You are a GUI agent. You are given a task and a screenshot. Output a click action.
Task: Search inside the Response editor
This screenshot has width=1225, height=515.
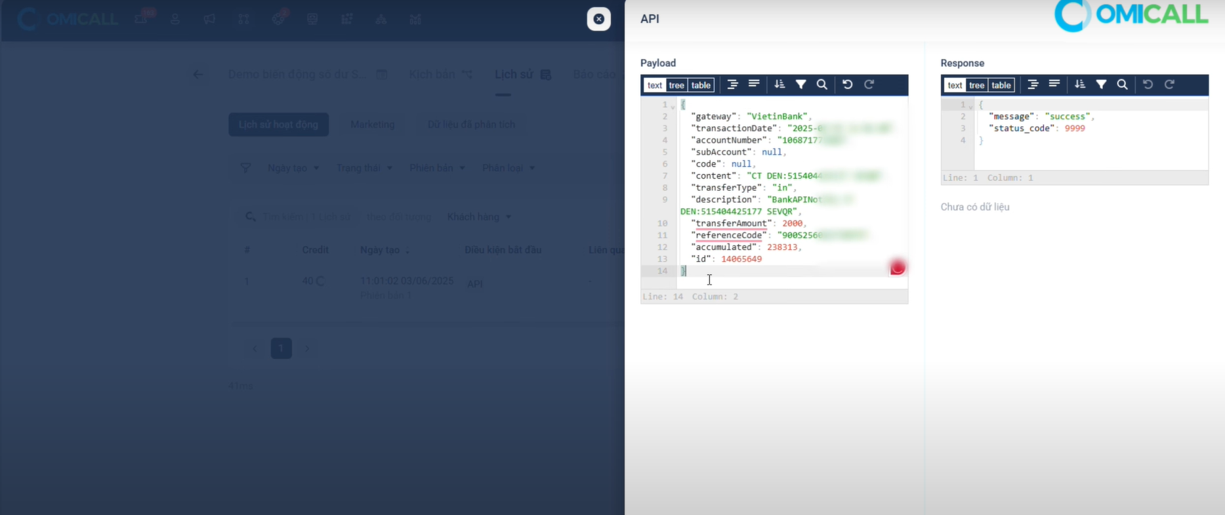click(x=1123, y=85)
